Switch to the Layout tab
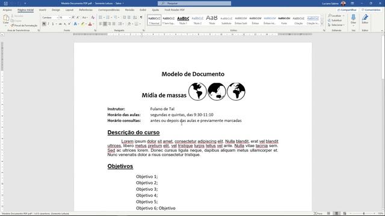 click(70, 10)
